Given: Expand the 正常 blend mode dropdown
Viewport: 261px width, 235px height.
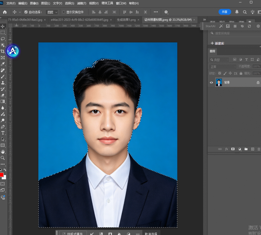Looking at the screenshot, I should tap(223, 67).
